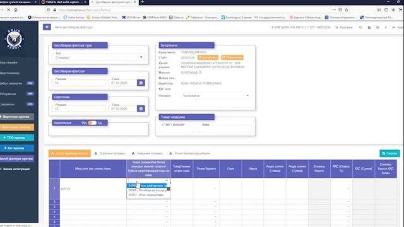Click the gray Шартнома яратиш sidebar button

[17, 117]
